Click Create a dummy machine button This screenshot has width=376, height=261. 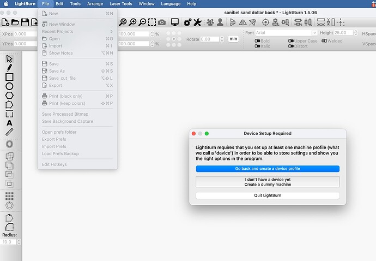[x=268, y=182]
